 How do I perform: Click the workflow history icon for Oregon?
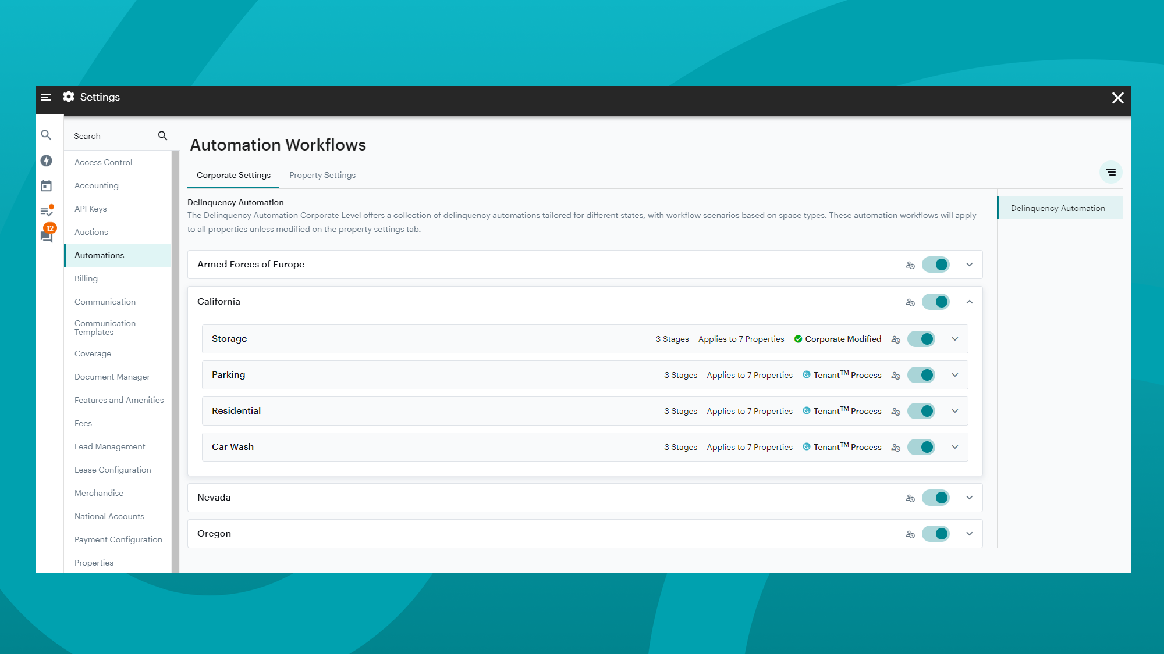tap(911, 534)
